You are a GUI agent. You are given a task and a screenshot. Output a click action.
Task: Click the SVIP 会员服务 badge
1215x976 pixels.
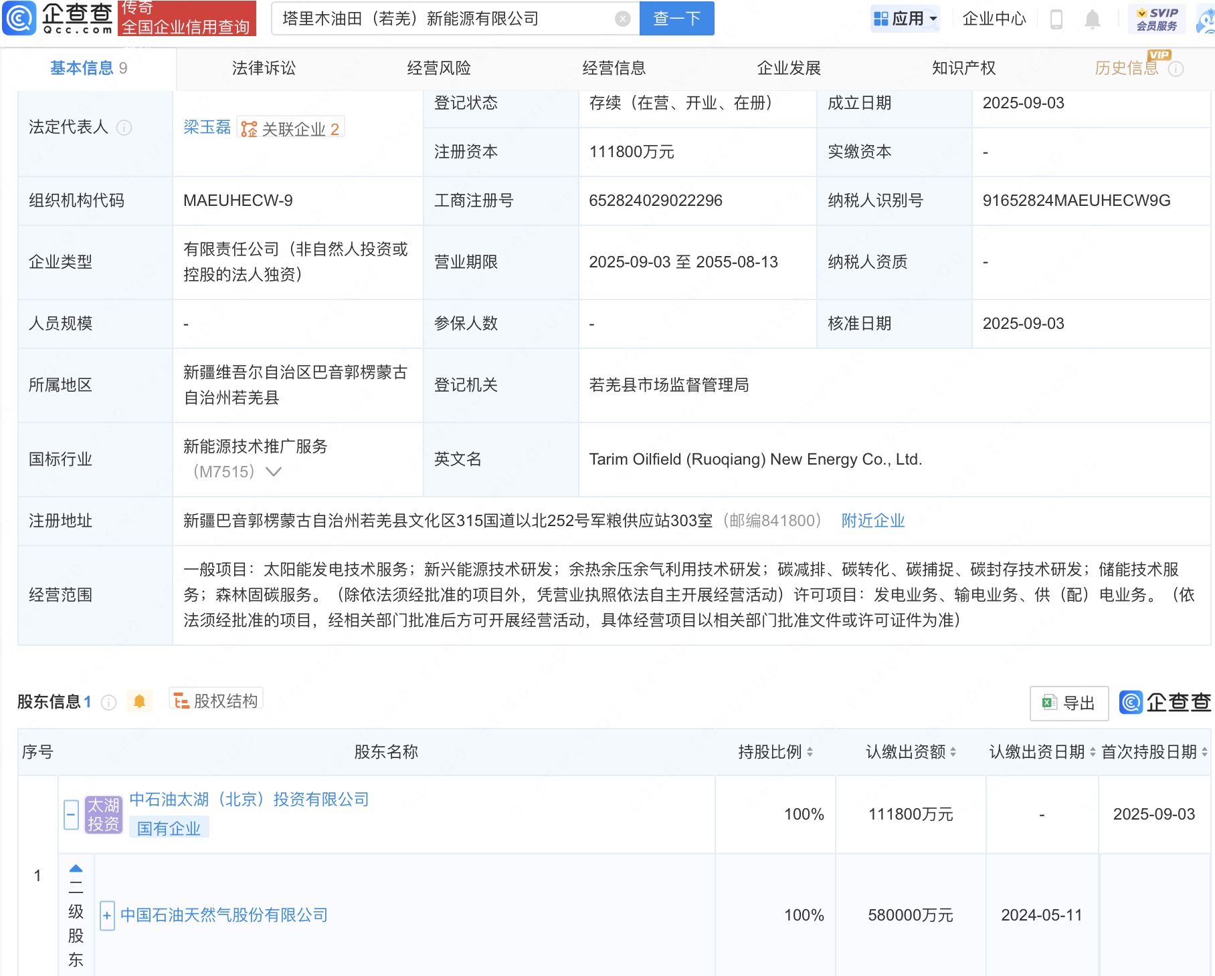[1157, 19]
